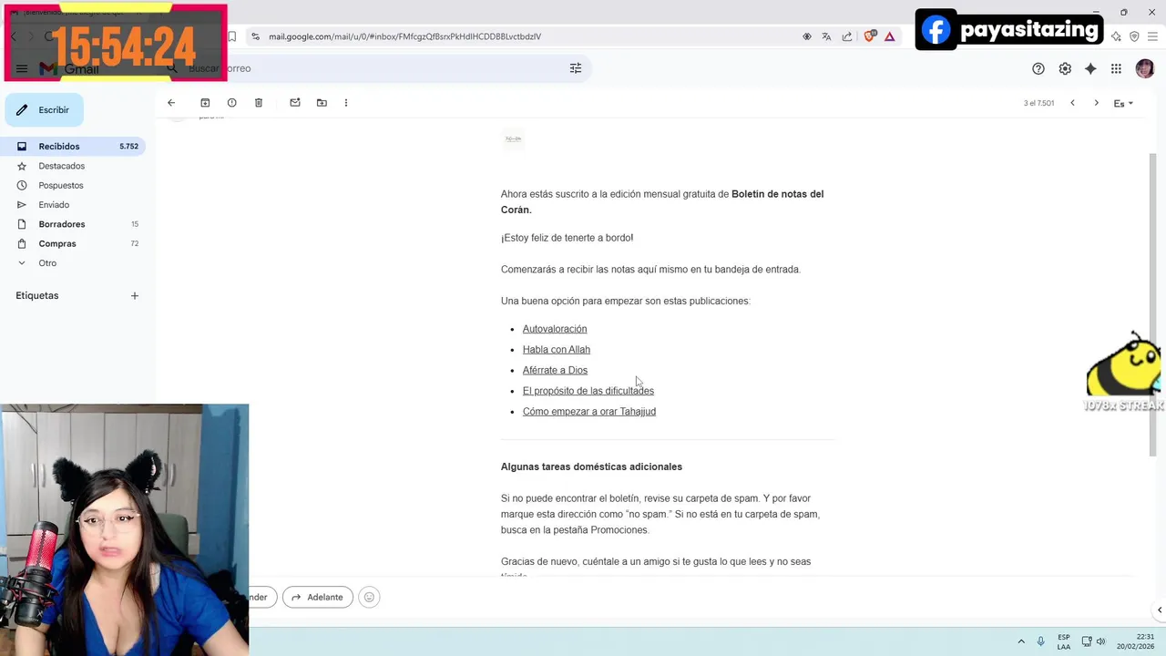Open network status tray icon
1166x656 pixels.
(x=1087, y=641)
